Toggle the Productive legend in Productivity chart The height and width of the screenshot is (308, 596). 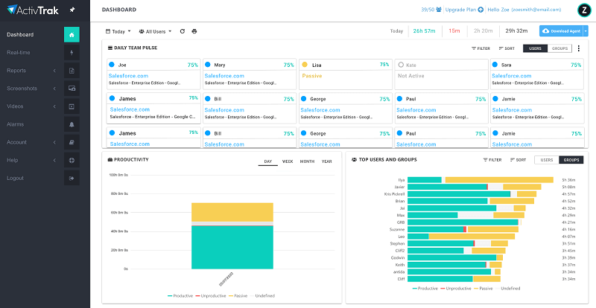click(180, 296)
